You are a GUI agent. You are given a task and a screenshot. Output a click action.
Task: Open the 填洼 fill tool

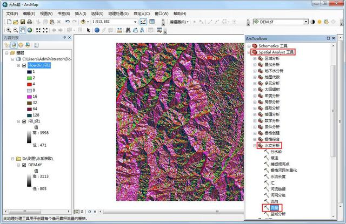(x=274, y=158)
